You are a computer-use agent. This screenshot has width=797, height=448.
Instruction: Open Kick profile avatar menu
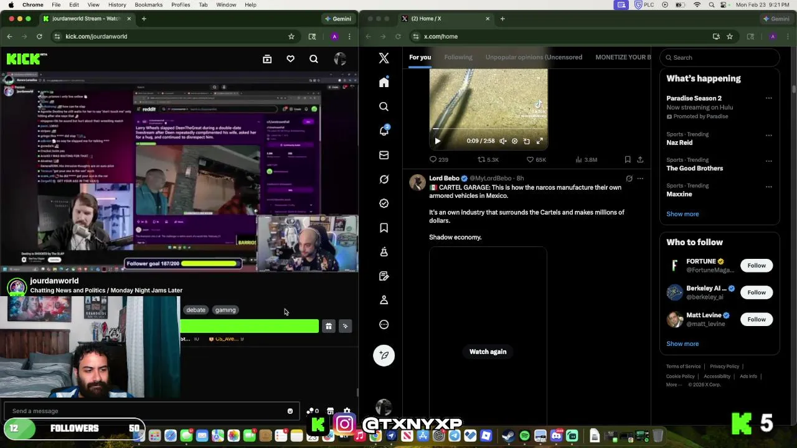click(x=340, y=59)
